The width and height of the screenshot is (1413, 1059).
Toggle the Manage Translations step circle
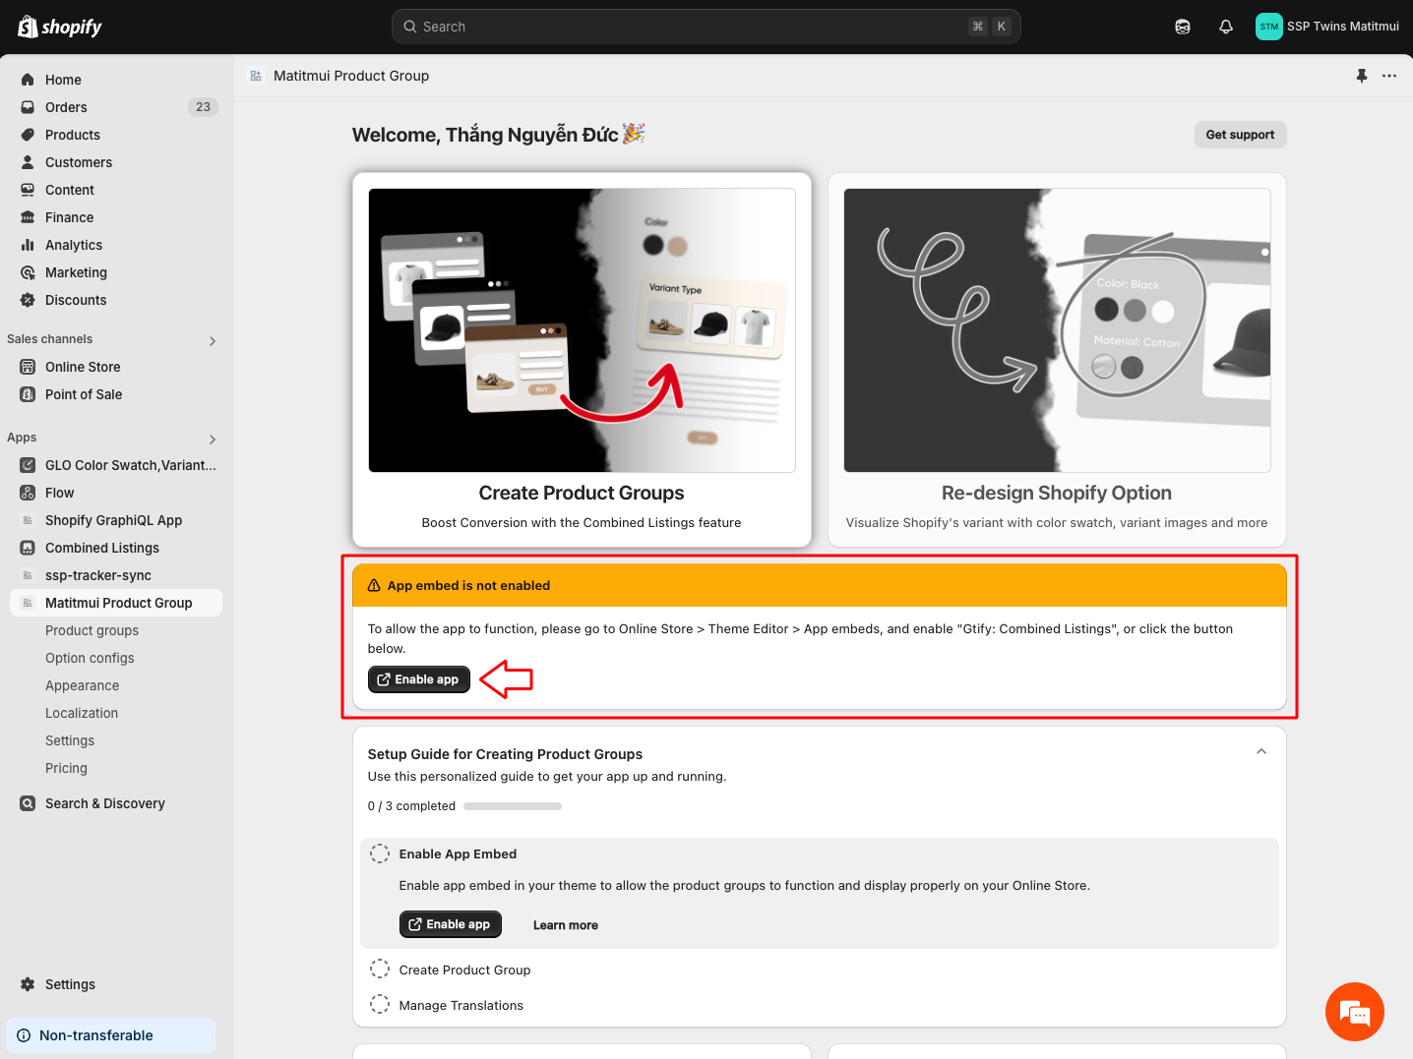380,1005
